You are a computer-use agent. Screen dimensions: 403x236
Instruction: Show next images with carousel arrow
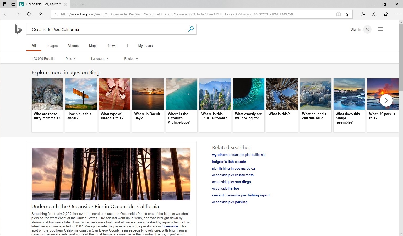(x=386, y=100)
